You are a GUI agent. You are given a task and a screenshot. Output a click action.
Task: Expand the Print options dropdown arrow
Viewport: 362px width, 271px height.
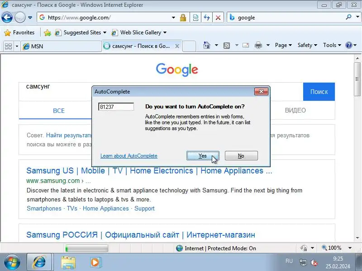pyautogui.click(x=268, y=45)
